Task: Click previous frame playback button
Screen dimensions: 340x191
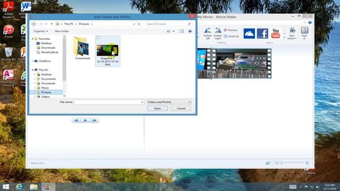Action: tap(76, 120)
